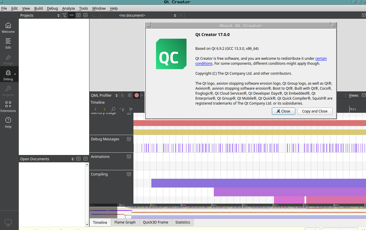
Task: Switch to the Flame Graph tab
Action: tap(125, 222)
